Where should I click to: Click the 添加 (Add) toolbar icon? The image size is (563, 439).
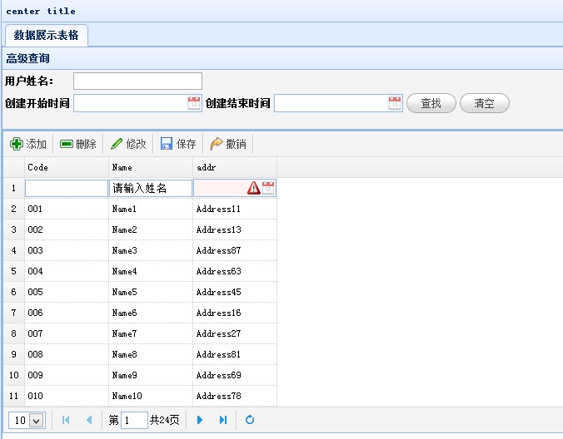point(17,144)
